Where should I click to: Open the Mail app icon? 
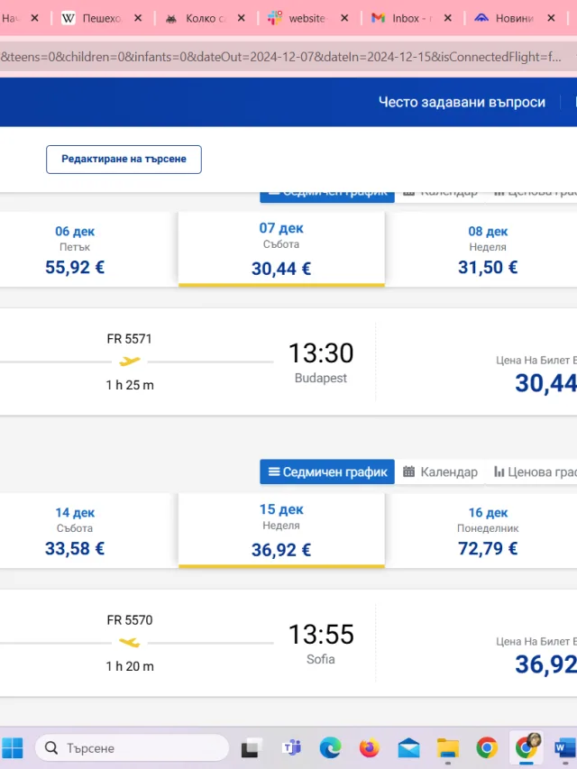408,748
